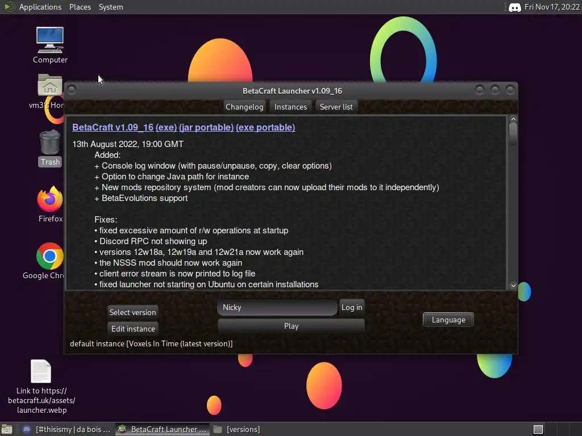The height and width of the screenshot is (436, 582).
Task: Open the Applications menu
Action: 40,7
